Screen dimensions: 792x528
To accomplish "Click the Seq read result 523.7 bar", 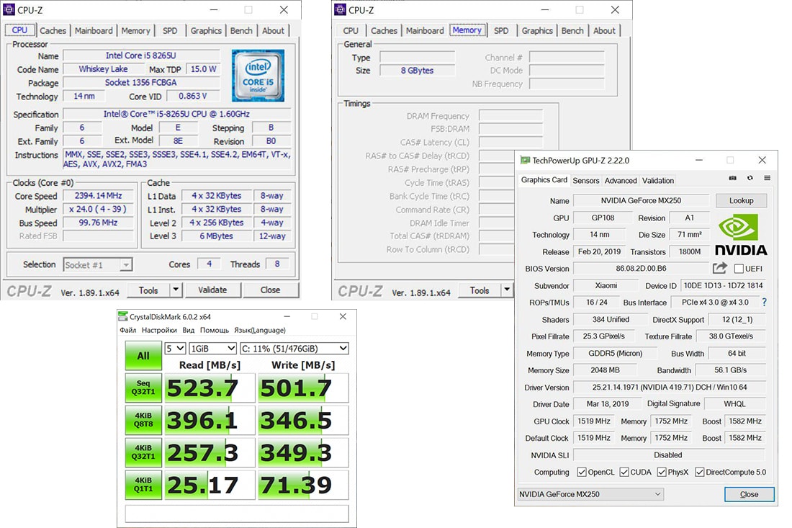I will [210, 388].
